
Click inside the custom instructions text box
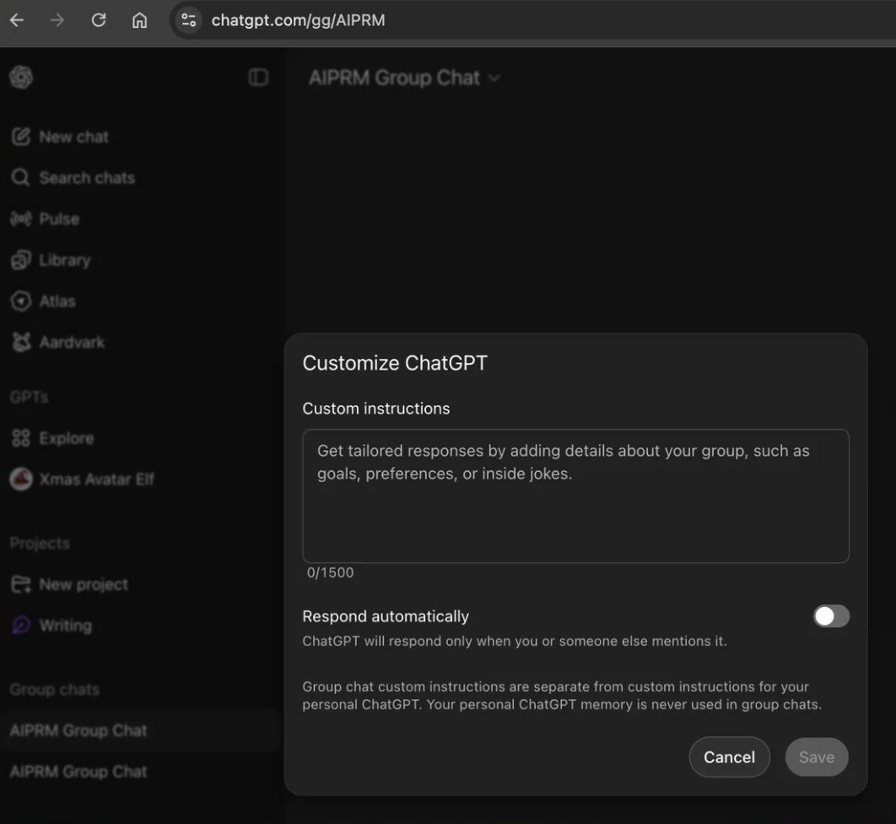[575, 496]
